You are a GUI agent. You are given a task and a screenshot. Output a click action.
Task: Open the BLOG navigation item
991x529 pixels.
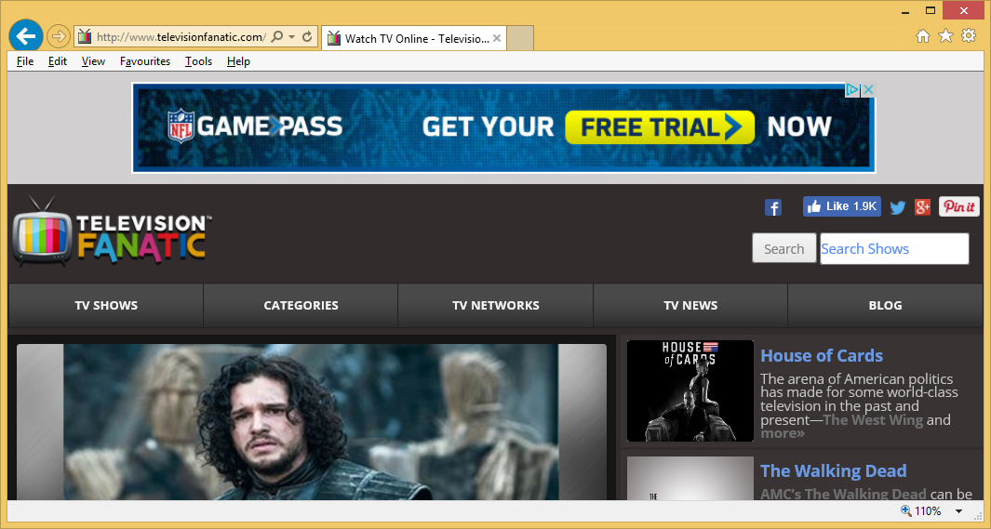tap(886, 306)
